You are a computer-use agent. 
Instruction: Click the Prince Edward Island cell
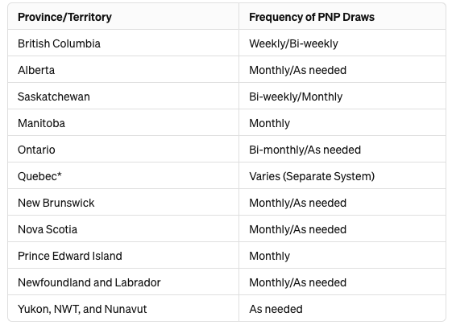coord(70,256)
